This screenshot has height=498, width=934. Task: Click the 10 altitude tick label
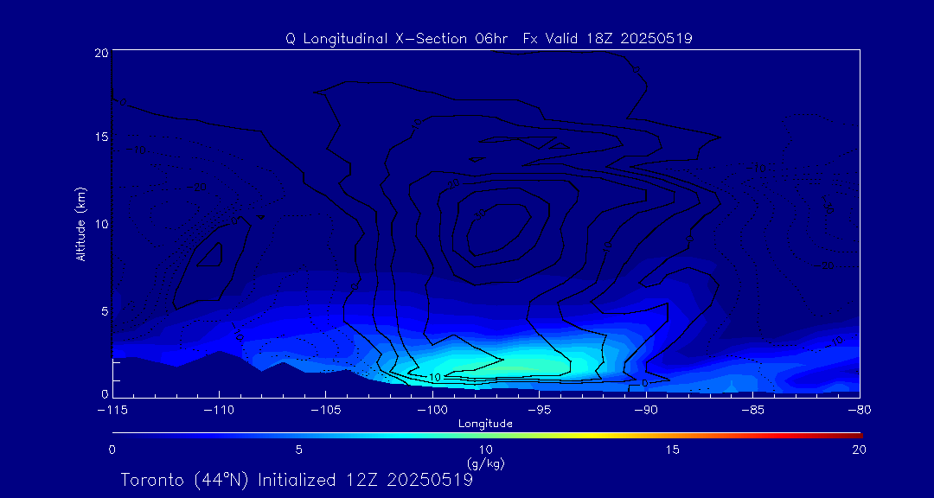point(100,224)
